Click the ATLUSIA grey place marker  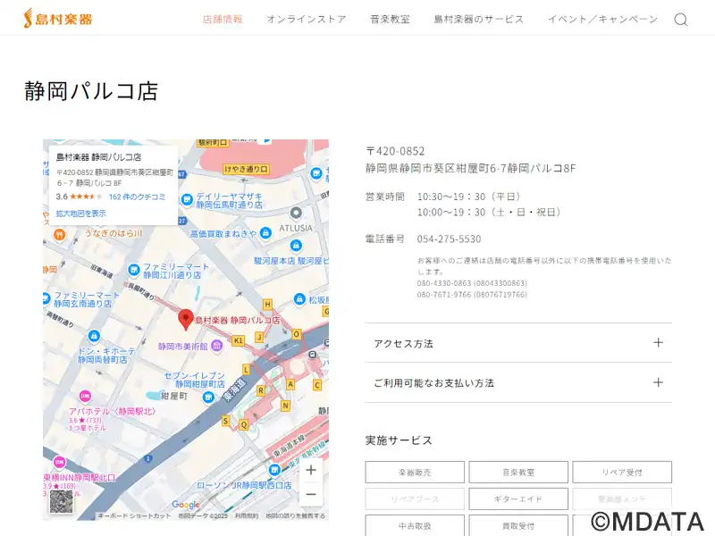coord(296,213)
